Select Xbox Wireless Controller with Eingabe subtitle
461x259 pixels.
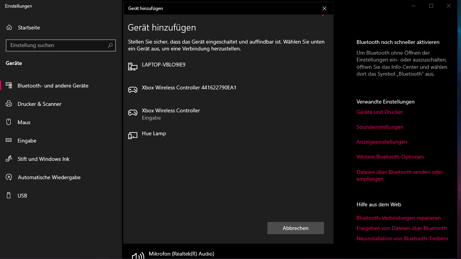click(x=228, y=114)
